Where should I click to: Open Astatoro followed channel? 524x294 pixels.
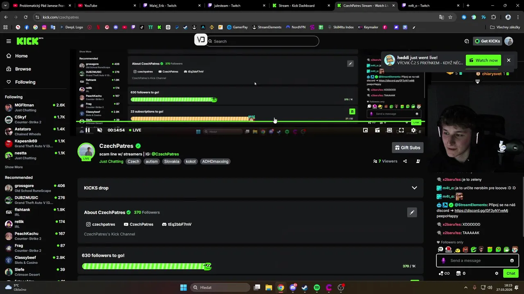[x=35, y=131]
